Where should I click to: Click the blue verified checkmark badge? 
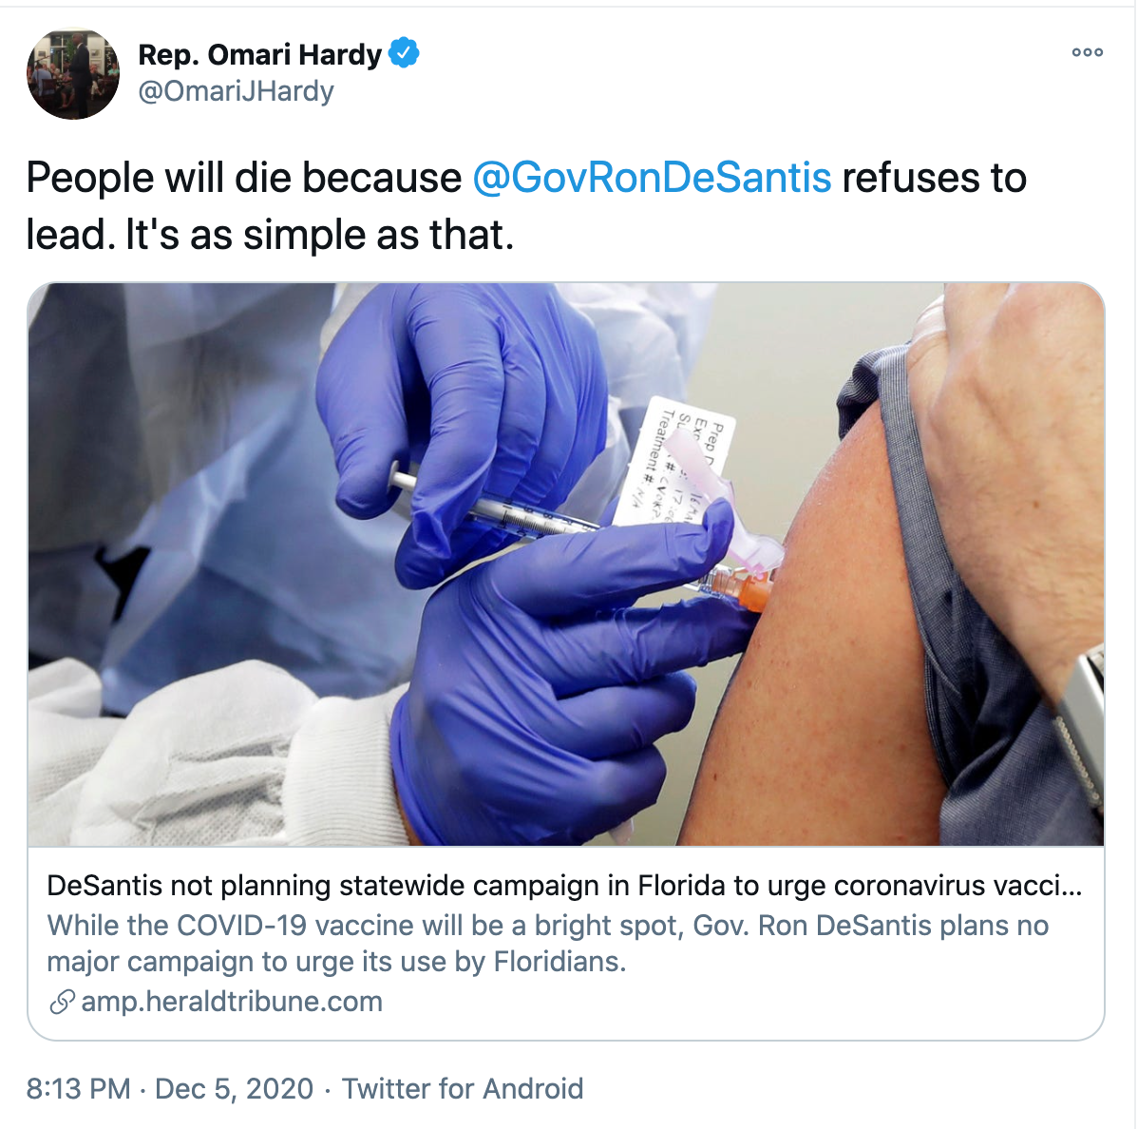[x=404, y=53]
